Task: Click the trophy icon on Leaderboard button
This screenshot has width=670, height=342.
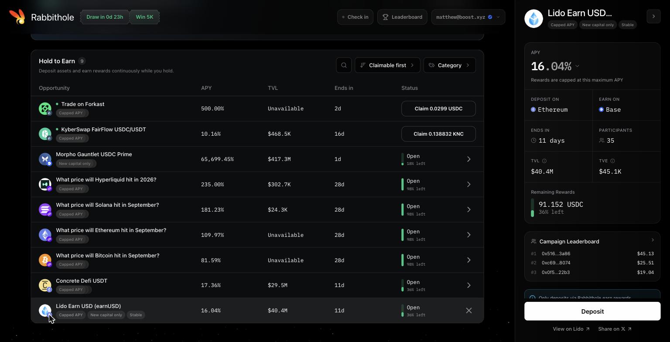Action: (386, 17)
